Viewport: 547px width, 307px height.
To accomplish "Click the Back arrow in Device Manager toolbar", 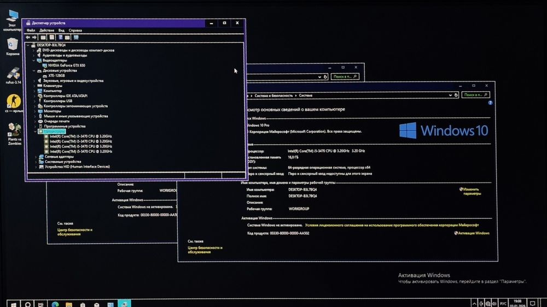I will point(28,37).
